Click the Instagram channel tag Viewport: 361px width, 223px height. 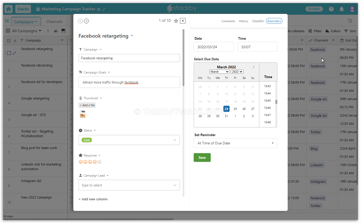[x=318, y=181]
